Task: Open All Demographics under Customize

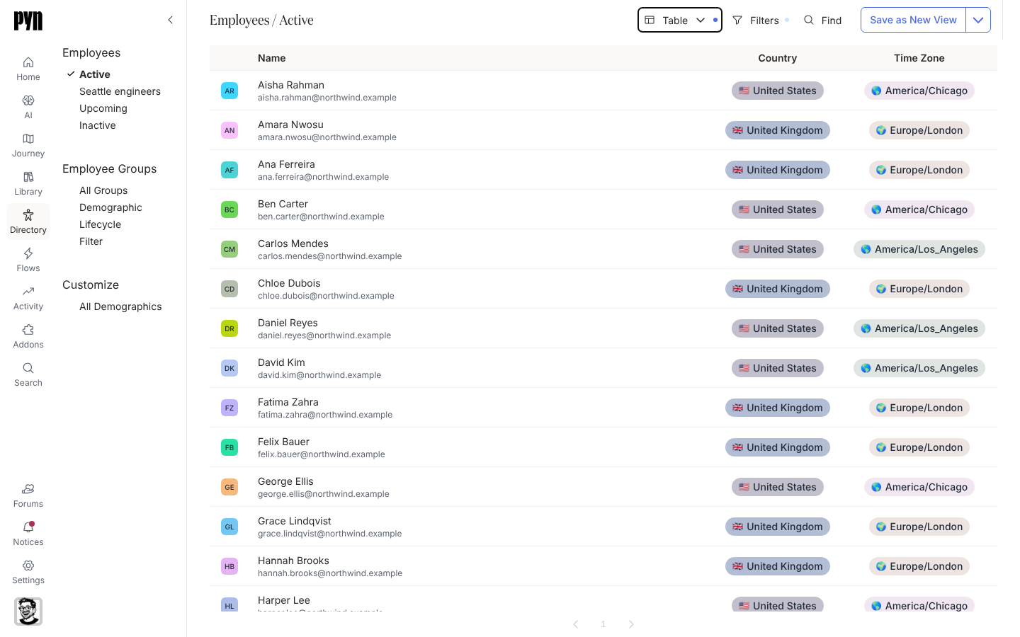Action: [x=120, y=306]
